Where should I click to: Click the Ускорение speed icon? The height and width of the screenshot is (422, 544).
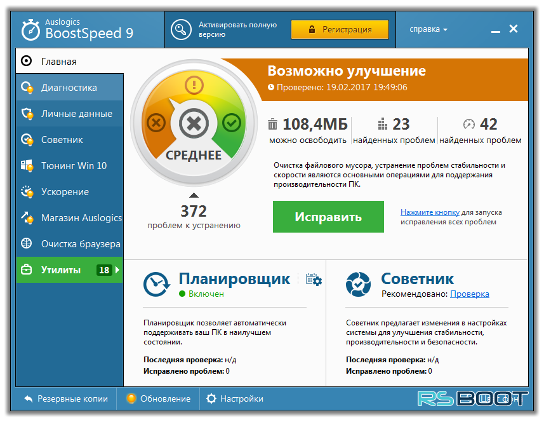[27, 192]
